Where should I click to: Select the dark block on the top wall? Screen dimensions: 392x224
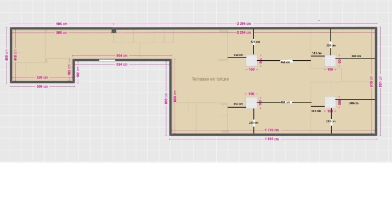coord(114,31)
